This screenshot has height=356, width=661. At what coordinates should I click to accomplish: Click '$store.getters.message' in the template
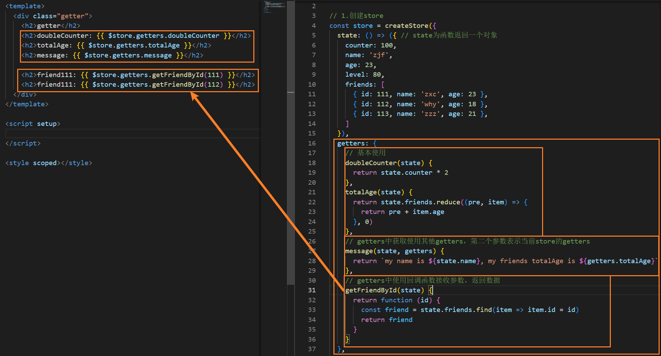[x=128, y=55]
